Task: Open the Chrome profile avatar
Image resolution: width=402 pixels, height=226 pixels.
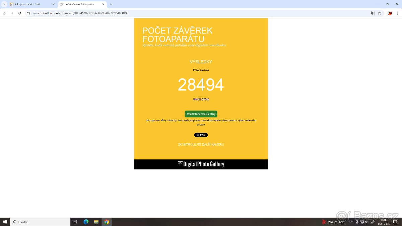Action: coord(390,13)
